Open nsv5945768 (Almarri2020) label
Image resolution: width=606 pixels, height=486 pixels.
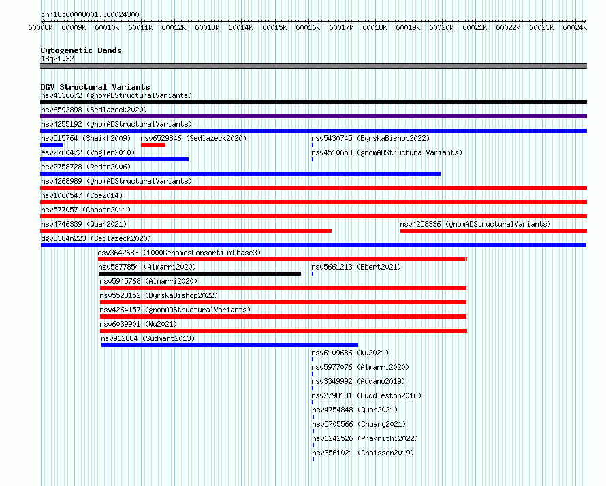149,281
